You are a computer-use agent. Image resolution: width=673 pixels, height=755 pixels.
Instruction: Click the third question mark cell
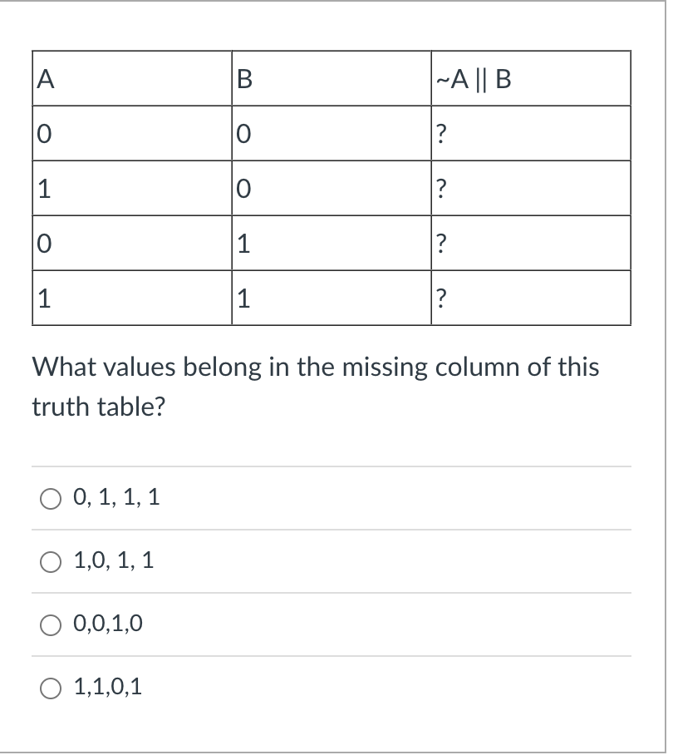click(x=441, y=242)
